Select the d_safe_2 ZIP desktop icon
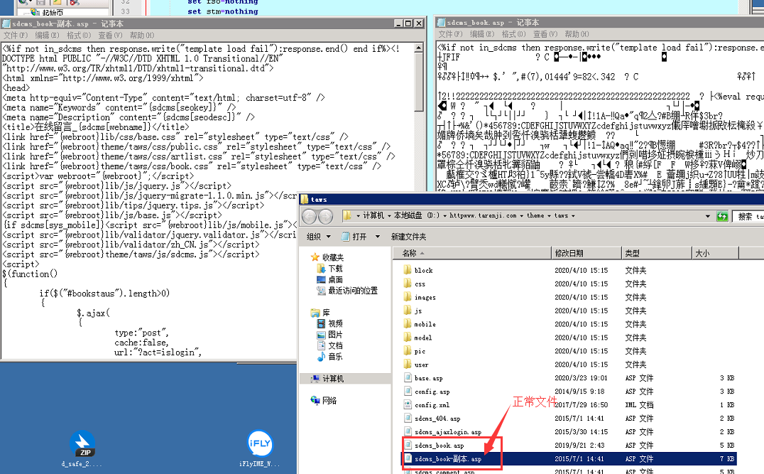The image size is (764, 474). click(82, 443)
